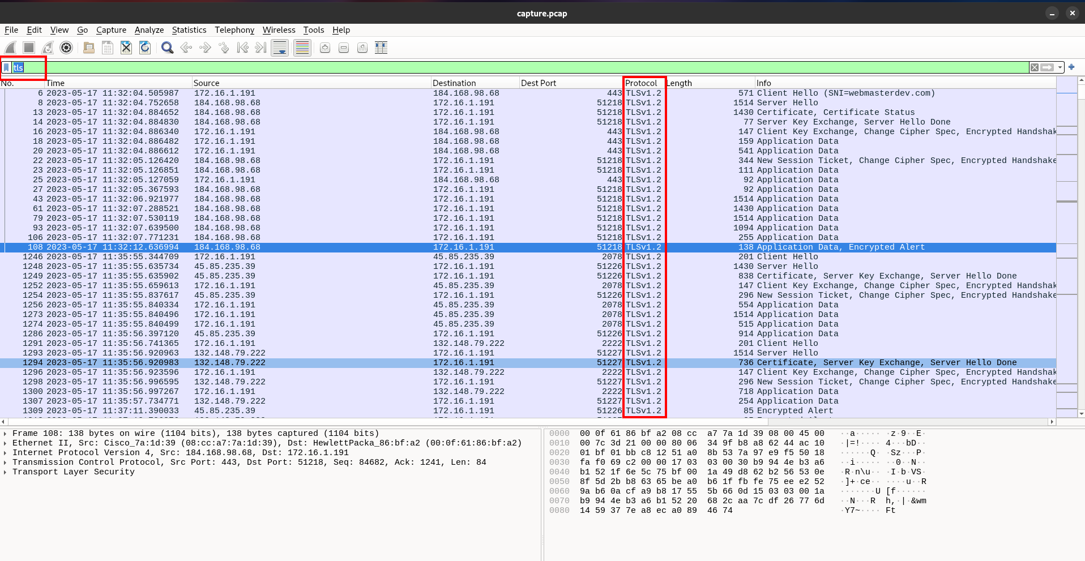This screenshot has height=561, width=1085.
Task: Click the packet list horizontal scroll right arrow
Action: [x=1052, y=422]
